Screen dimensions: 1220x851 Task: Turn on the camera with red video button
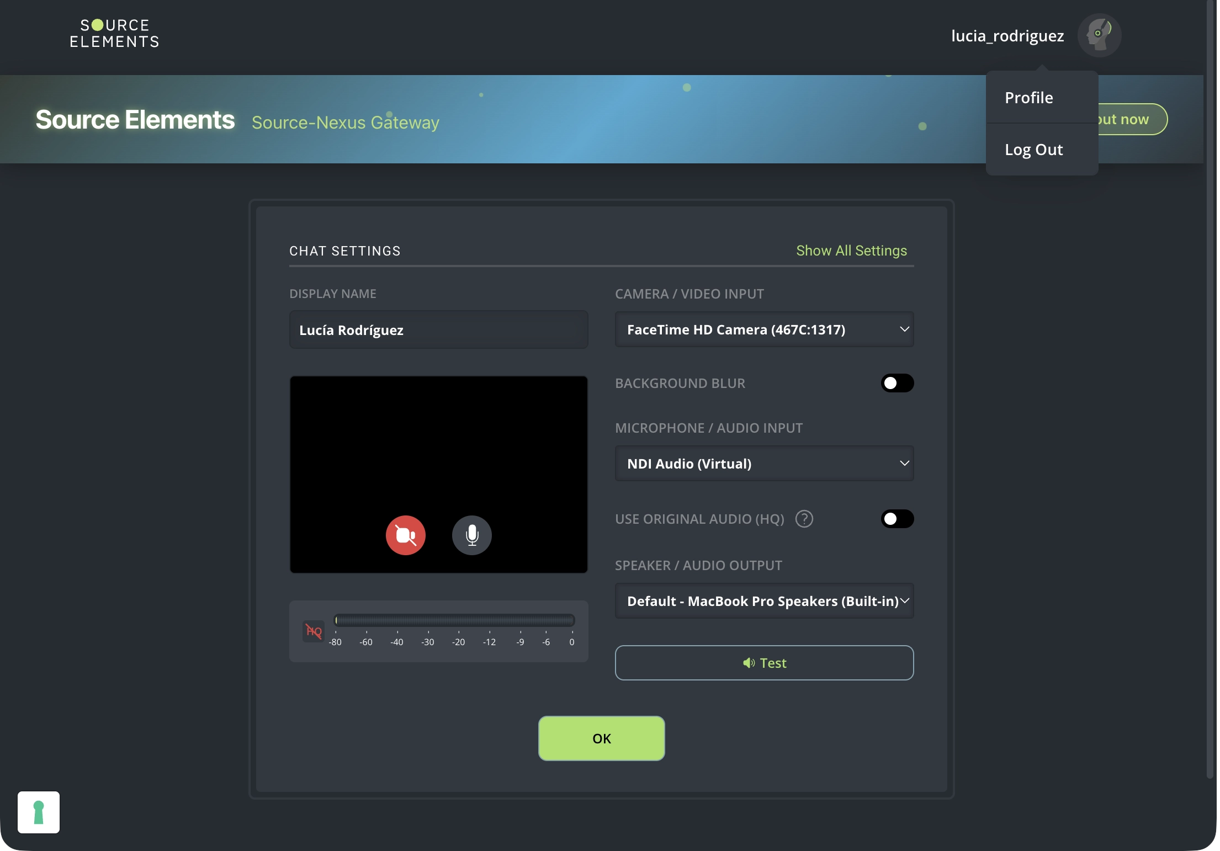pyautogui.click(x=406, y=535)
